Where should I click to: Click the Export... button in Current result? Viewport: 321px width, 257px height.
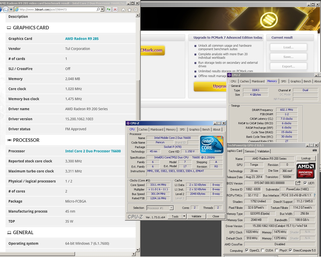tap(288, 67)
